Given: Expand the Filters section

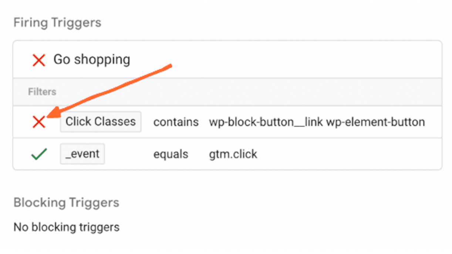Looking at the screenshot, I should pos(42,91).
